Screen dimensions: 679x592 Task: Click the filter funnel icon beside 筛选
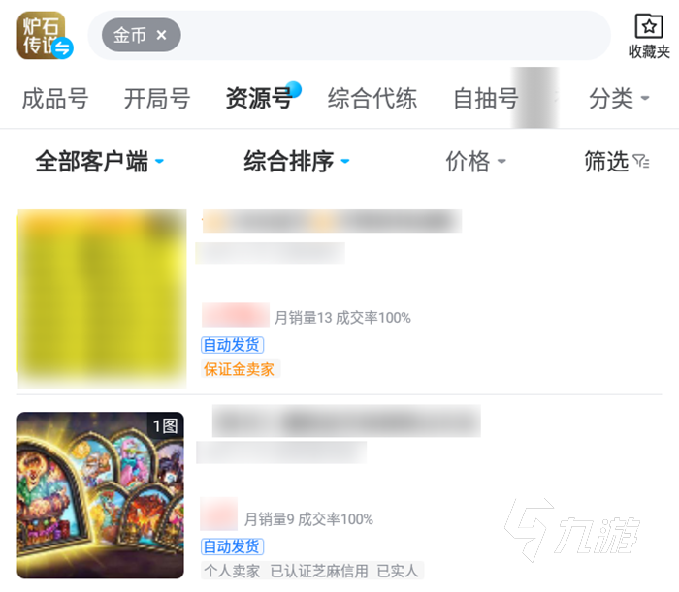click(x=641, y=161)
